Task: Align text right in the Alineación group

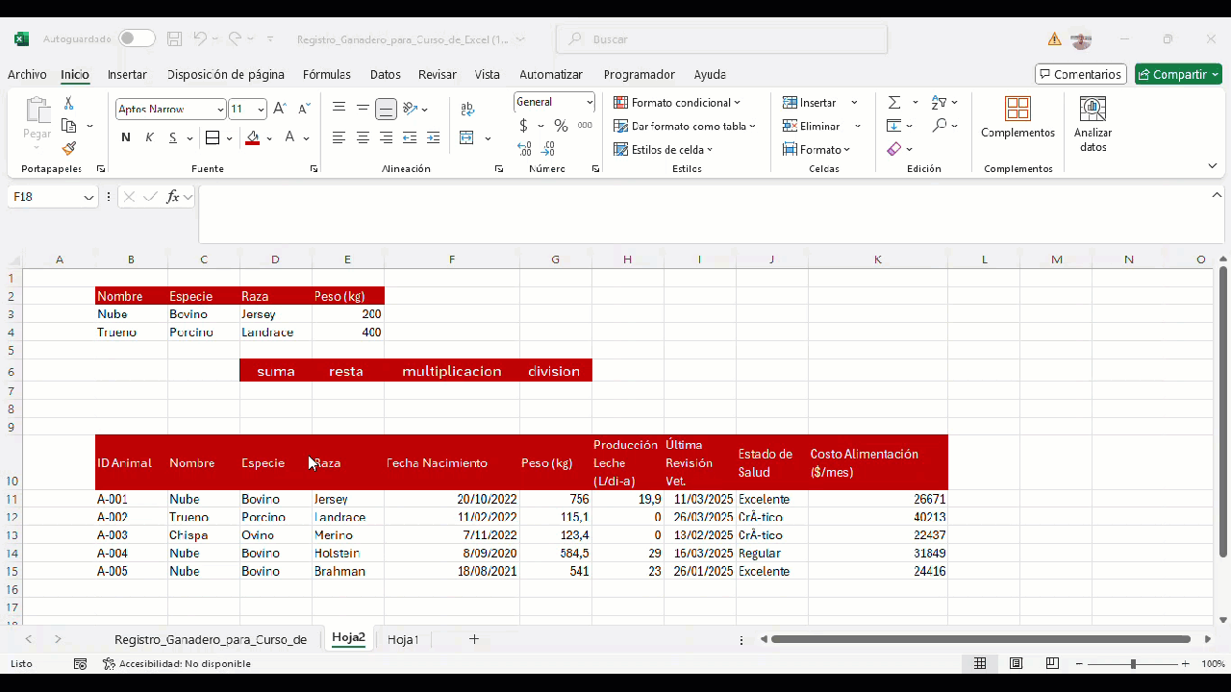Action: click(x=386, y=137)
